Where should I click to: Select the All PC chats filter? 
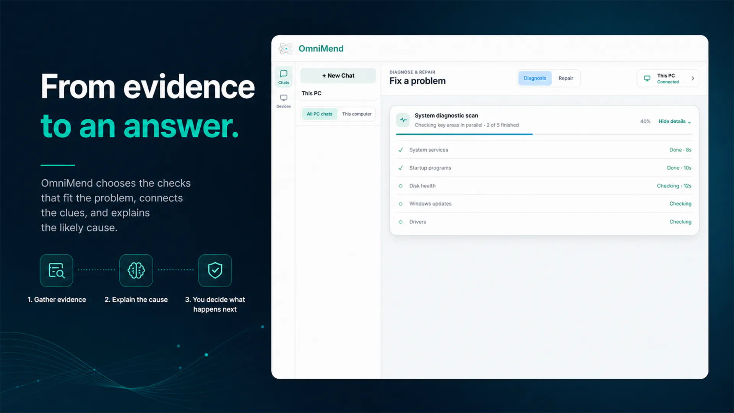(x=320, y=114)
